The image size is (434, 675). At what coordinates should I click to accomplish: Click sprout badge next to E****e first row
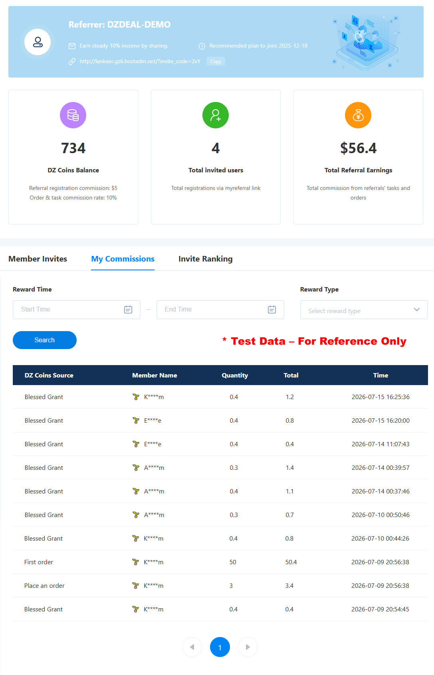pyautogui.click(x=136, y=420)
